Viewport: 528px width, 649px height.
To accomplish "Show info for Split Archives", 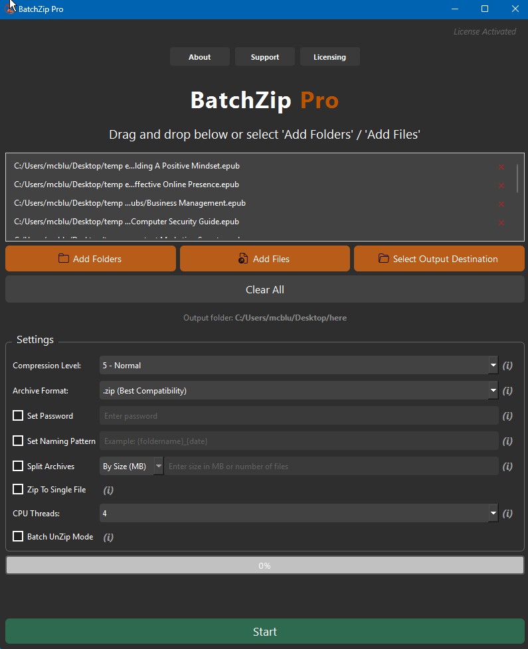I will pos(507,467).
